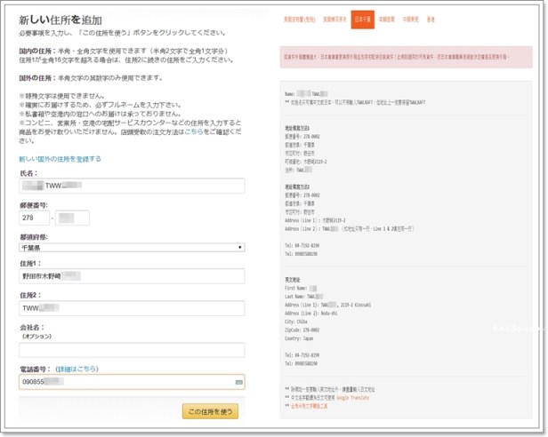Select the last tab, 香港
This screenshot has height=437, width=548.
click(x=434, y=18)
